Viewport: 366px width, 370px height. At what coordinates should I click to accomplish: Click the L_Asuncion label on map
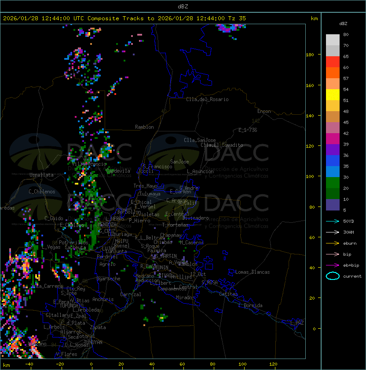pyautogui.click(x=200, y=171)
